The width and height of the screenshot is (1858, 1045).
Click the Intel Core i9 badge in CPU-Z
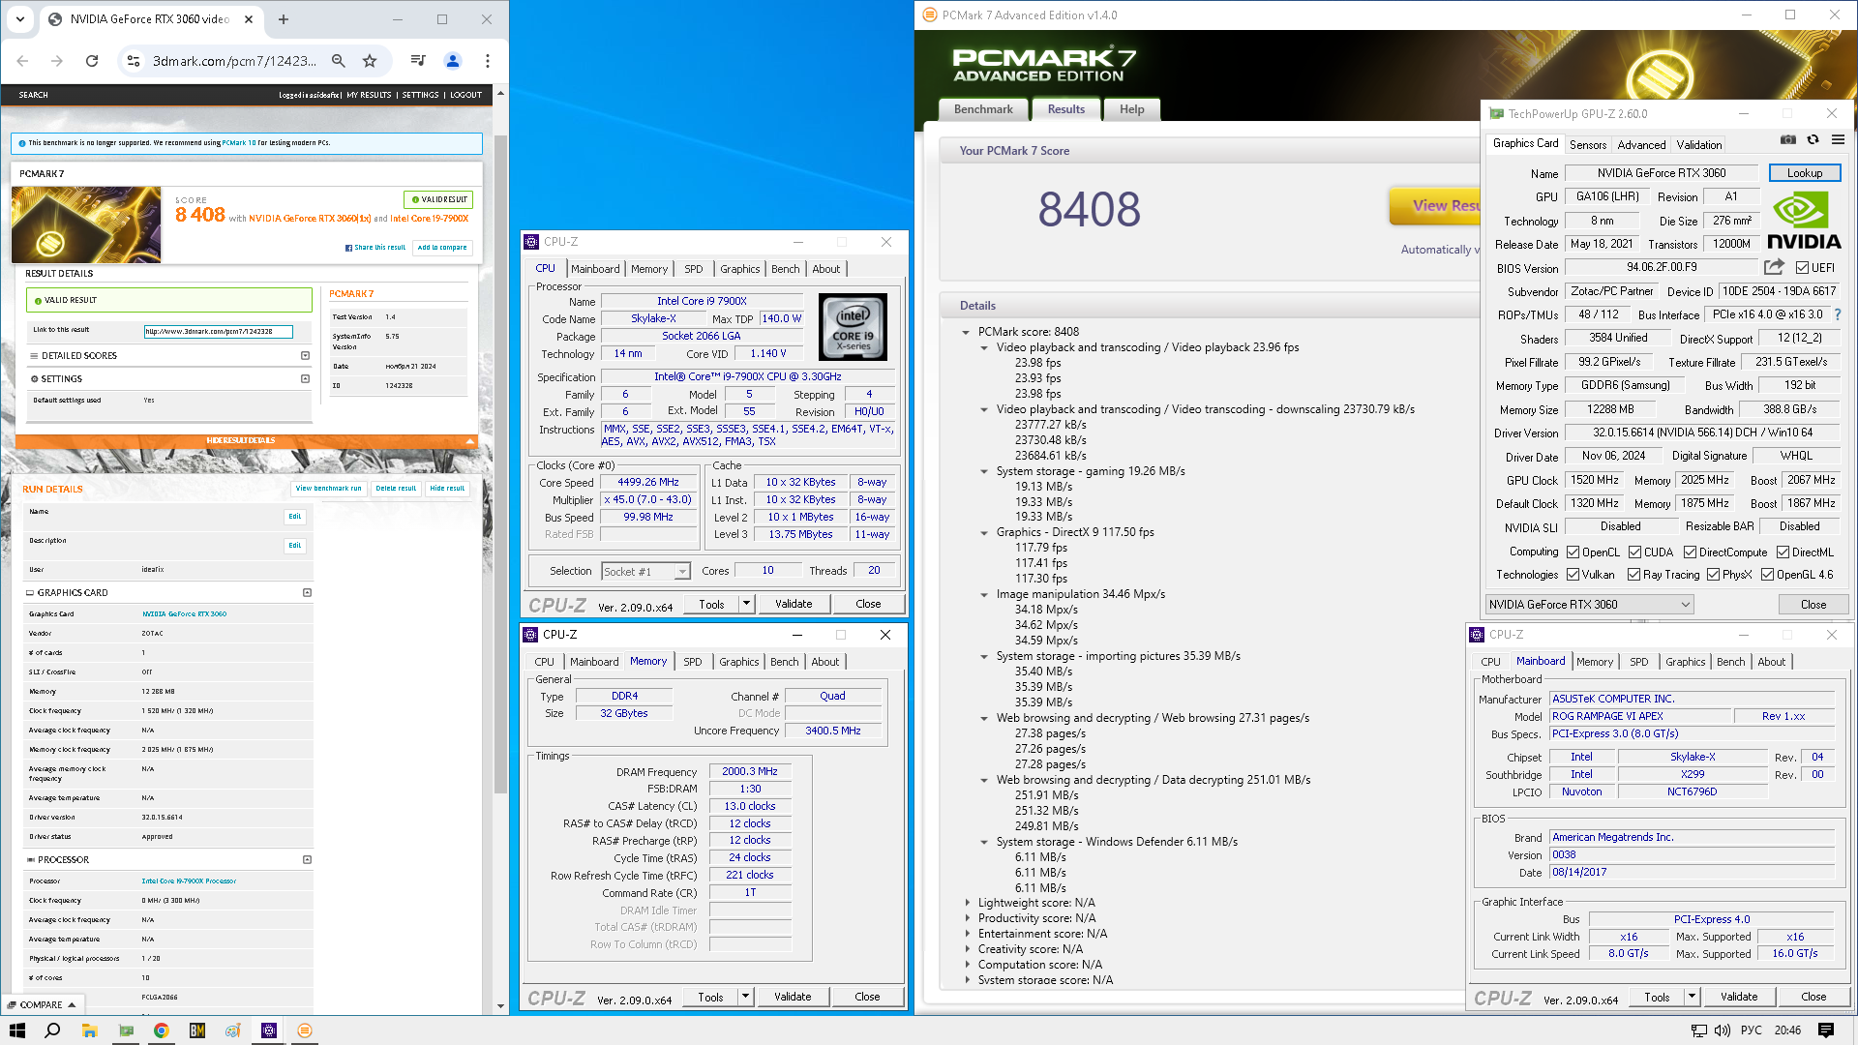[x=853, y=327]
